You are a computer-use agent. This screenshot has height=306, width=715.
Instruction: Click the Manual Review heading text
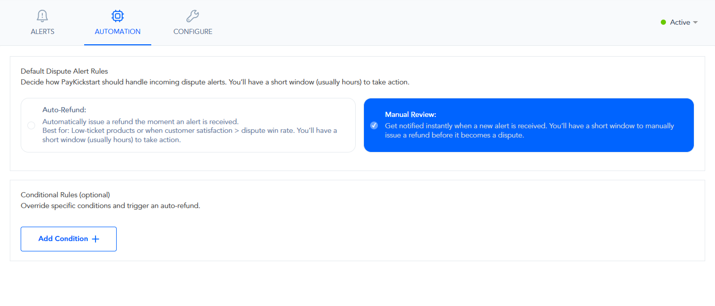click(410, 114)
